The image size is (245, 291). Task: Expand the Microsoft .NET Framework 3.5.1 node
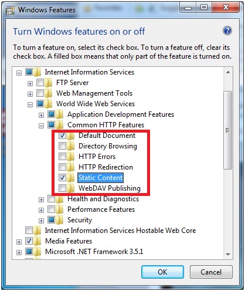coord(19,253)
